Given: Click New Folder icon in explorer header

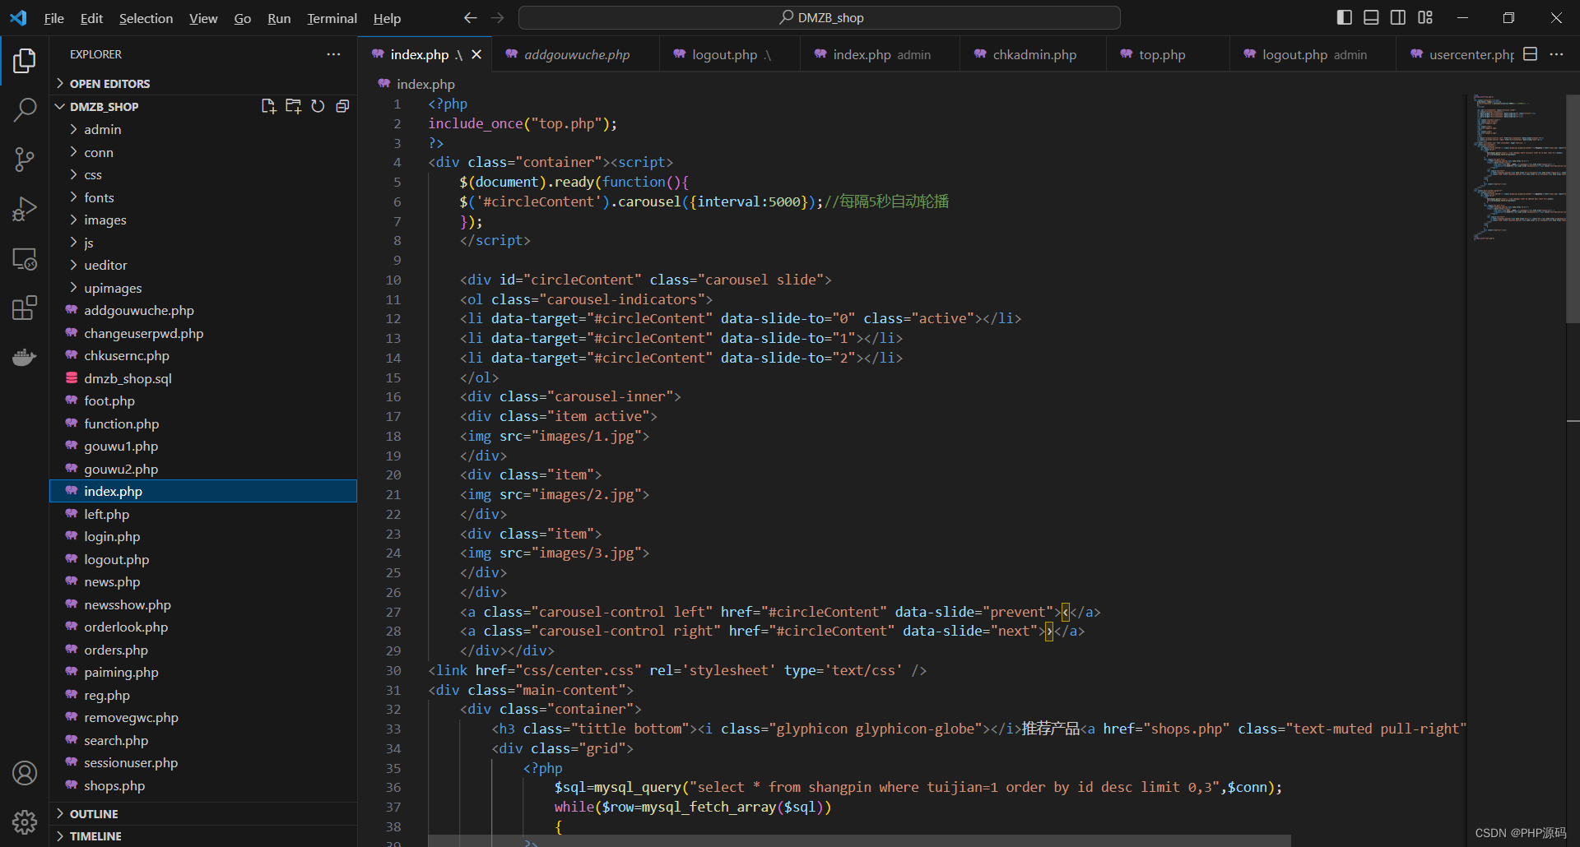Looking at the screenshot, I should 293,106.
